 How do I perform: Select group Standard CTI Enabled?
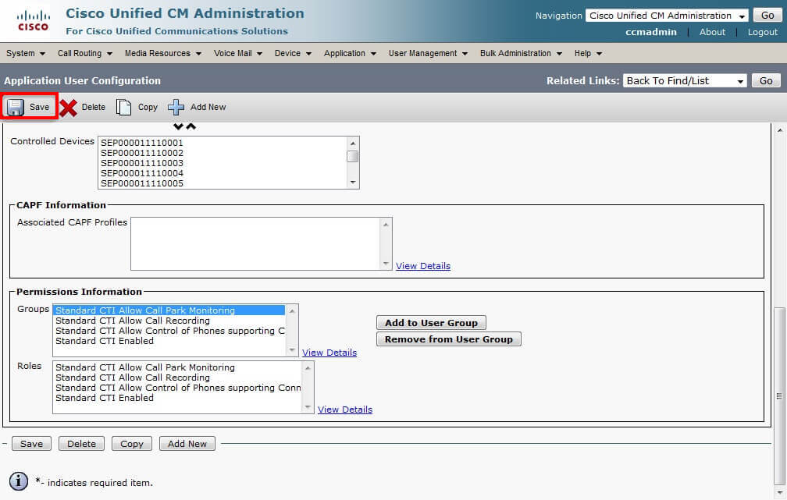click(x=105, y=341)
